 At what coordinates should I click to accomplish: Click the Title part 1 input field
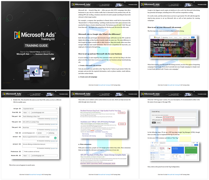point(40,117)
